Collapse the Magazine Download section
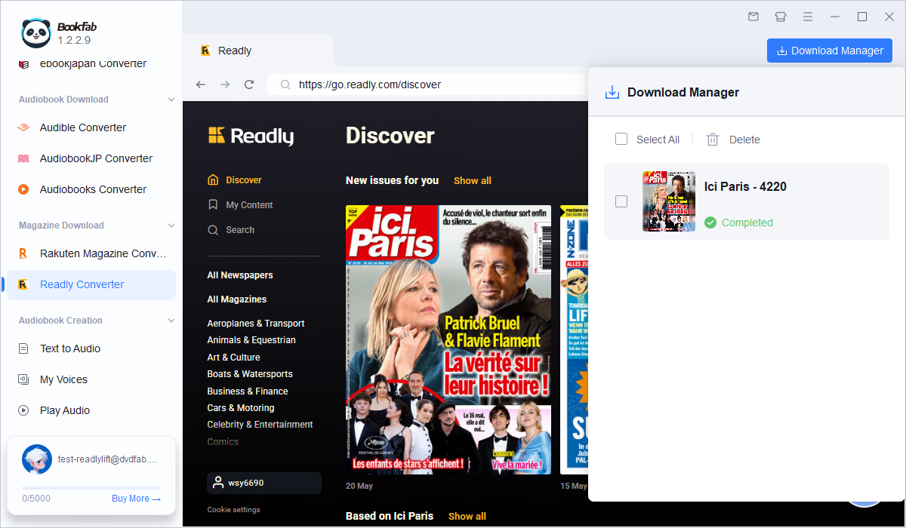 (x=171, y=226)
